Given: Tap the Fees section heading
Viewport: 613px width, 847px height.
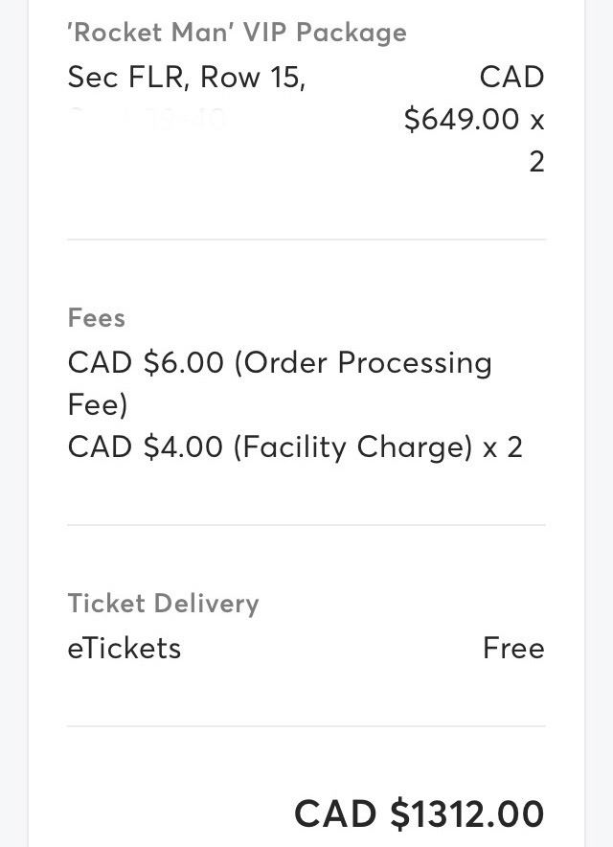Looking at the screenshot, I should coord(96,318).
